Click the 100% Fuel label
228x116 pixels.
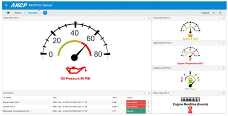coord(190,89)
